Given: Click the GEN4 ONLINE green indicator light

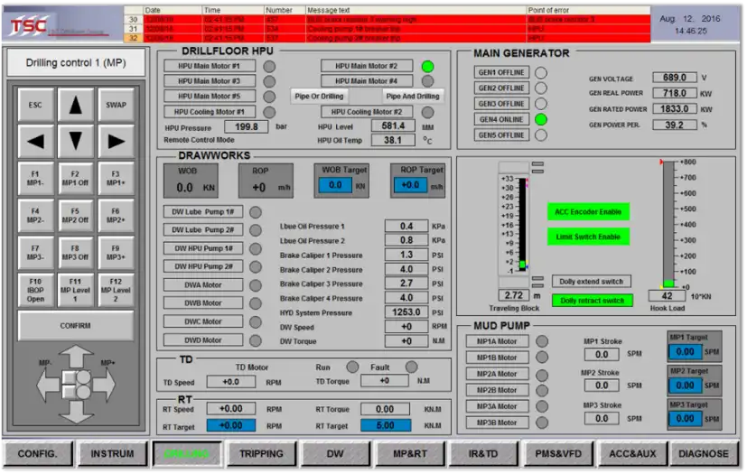Looking at the screenshot, I should click(541, 119).
